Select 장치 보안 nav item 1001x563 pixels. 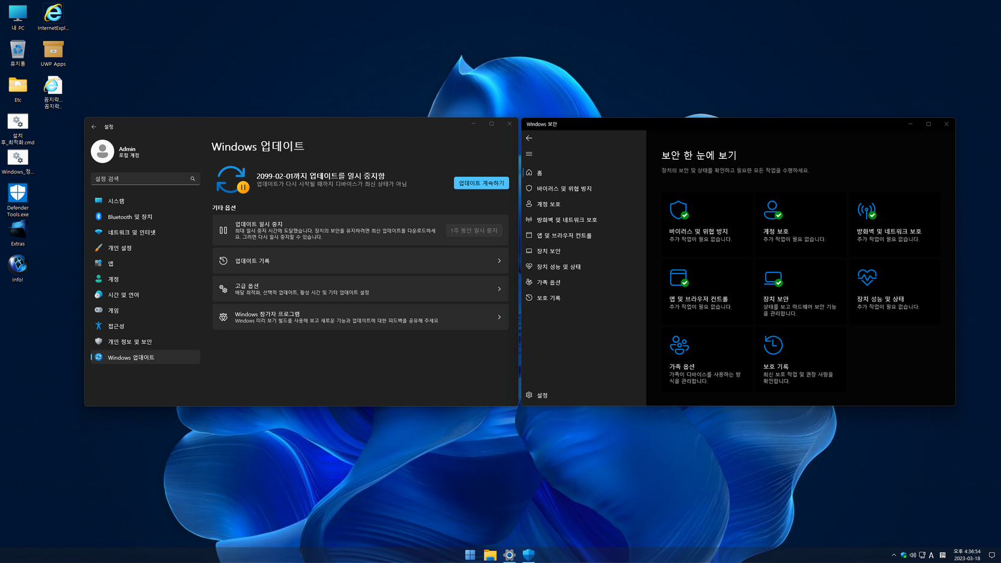tap(584, 251)
